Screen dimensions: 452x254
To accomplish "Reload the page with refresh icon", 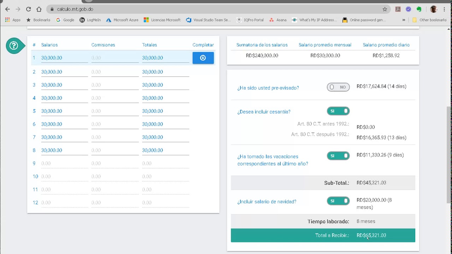I will tap(29, 9).
